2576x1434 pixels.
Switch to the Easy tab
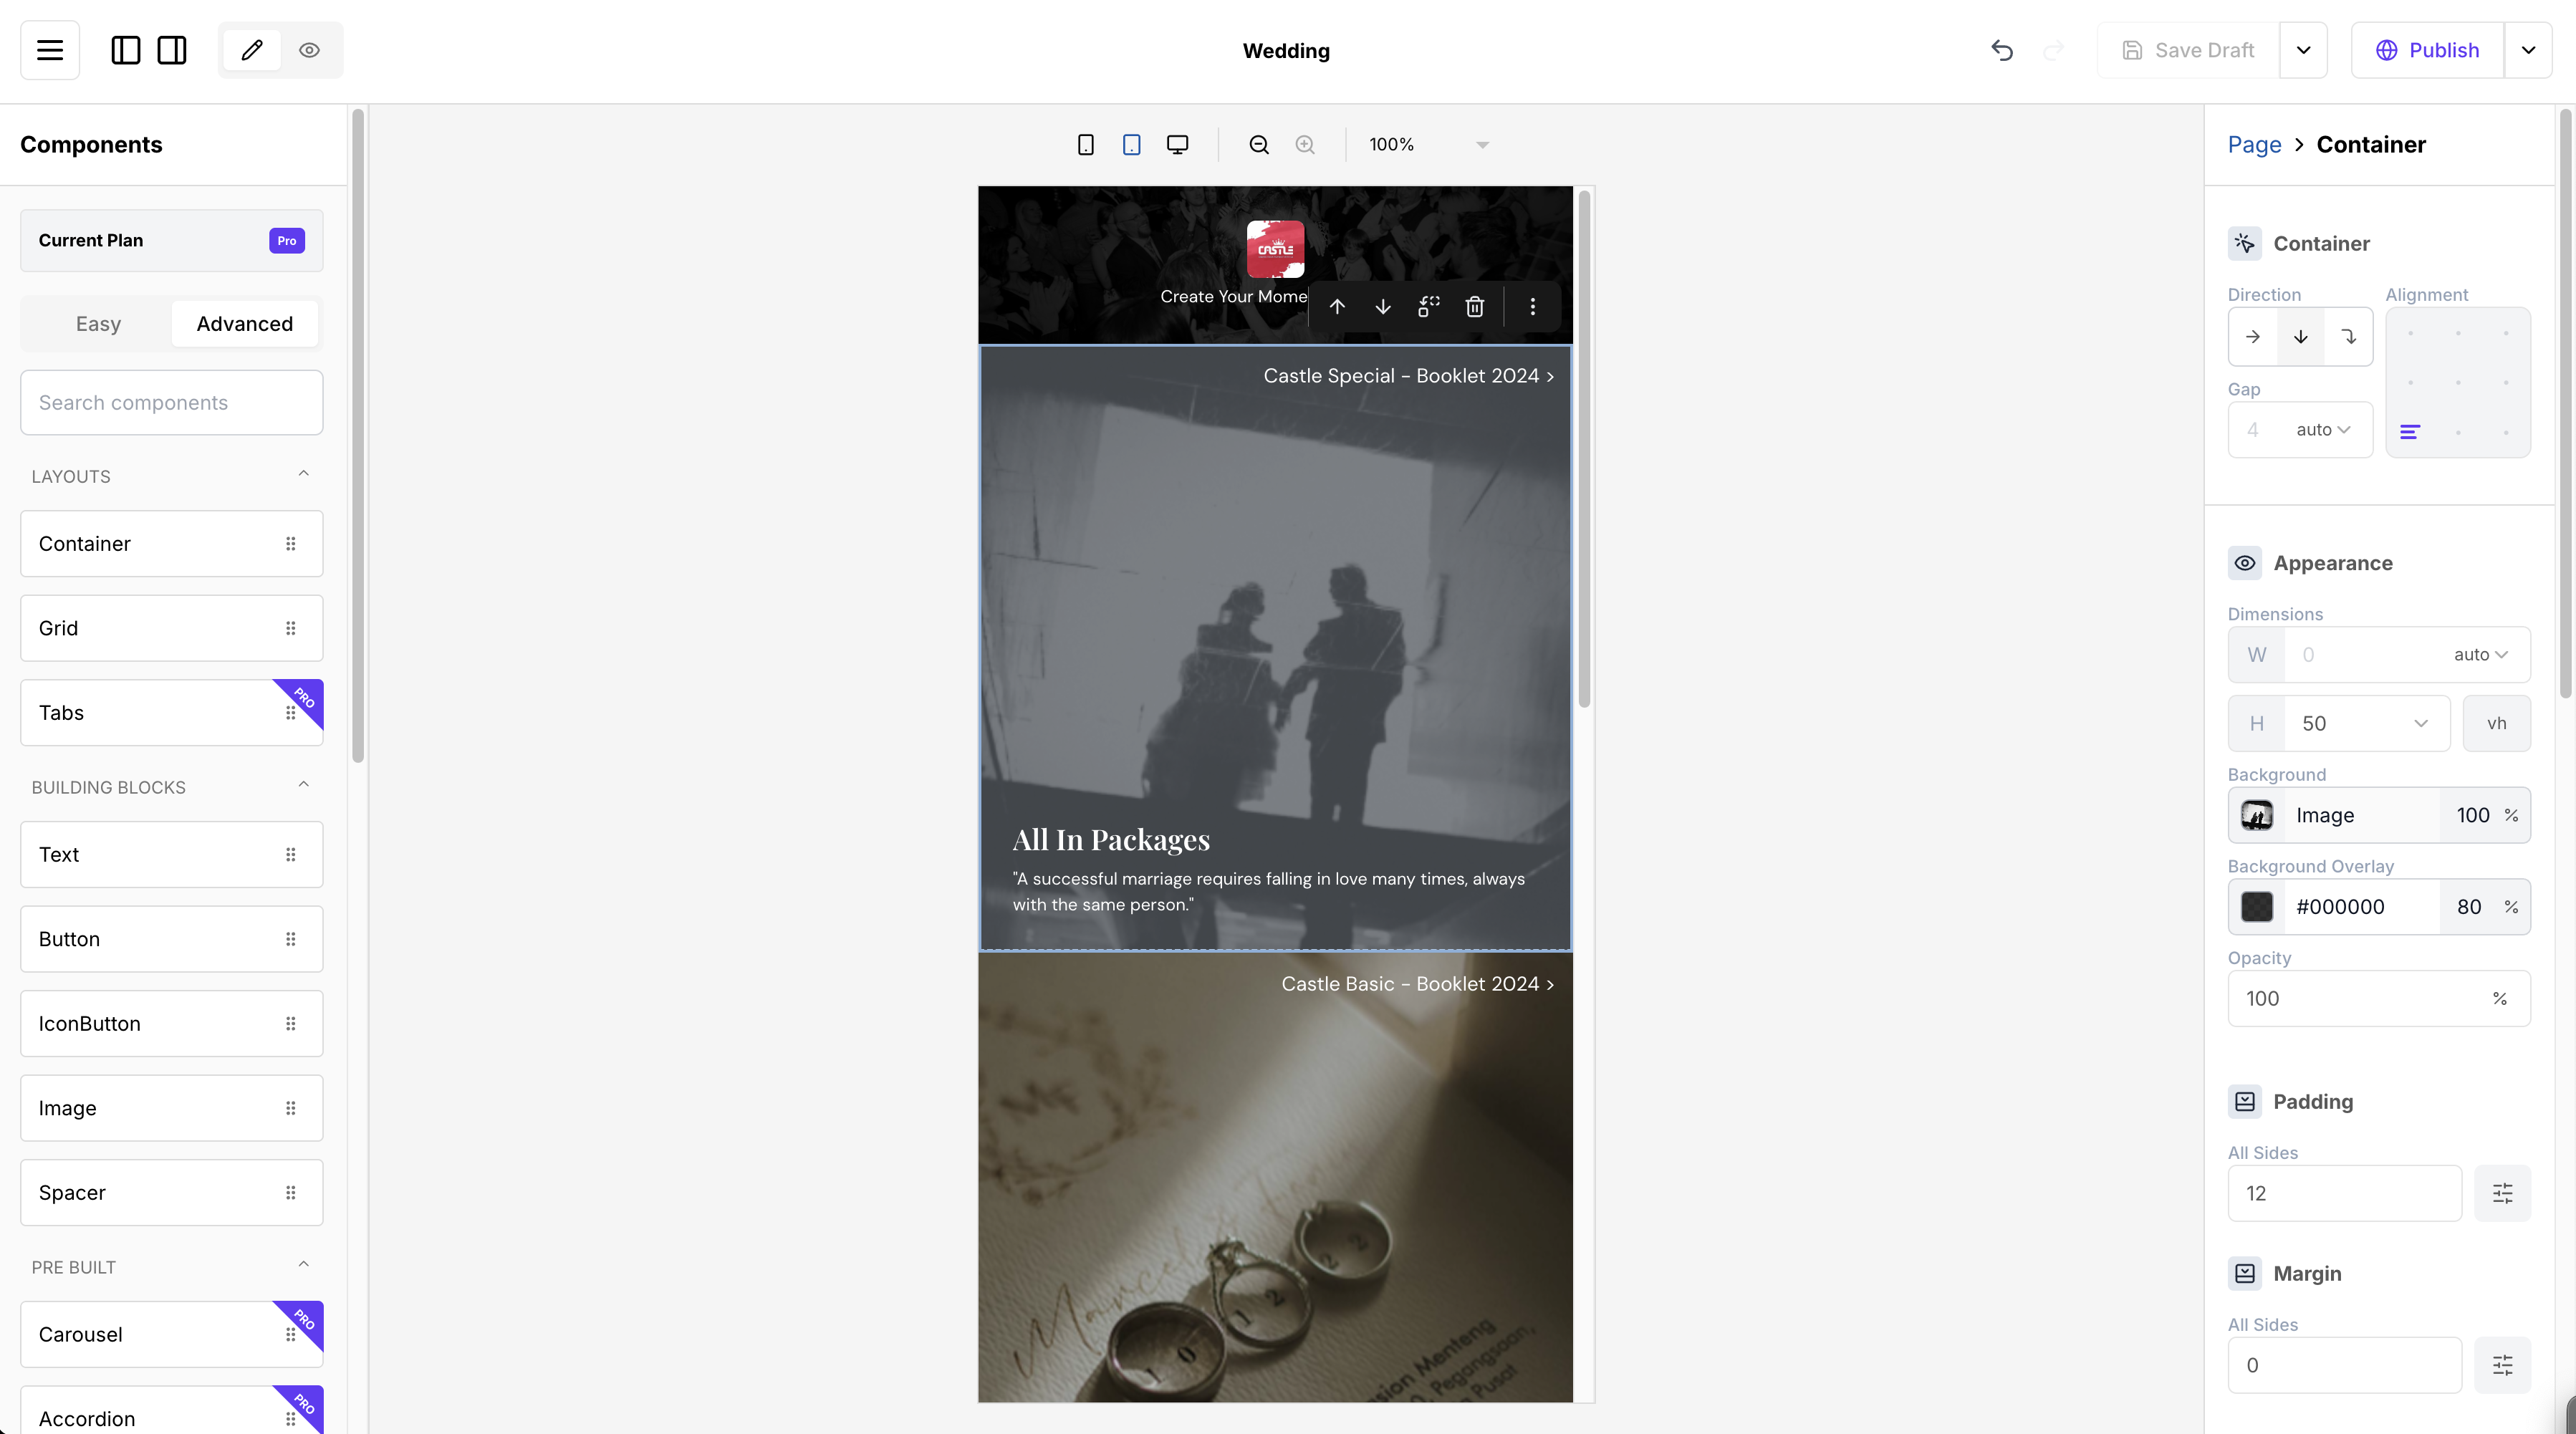click(98, 324)
